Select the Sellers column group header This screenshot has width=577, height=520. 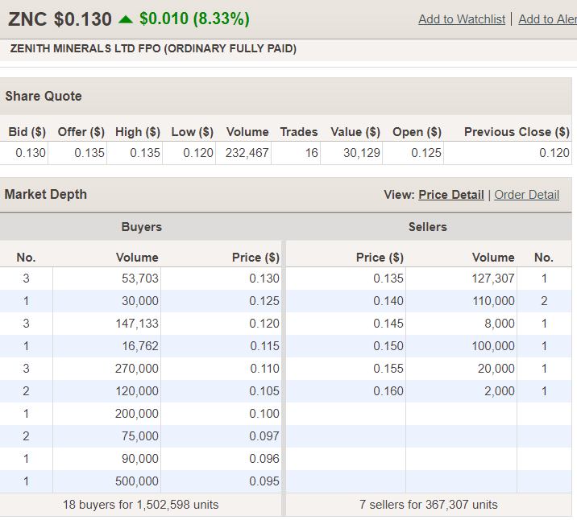pos(428,227)
